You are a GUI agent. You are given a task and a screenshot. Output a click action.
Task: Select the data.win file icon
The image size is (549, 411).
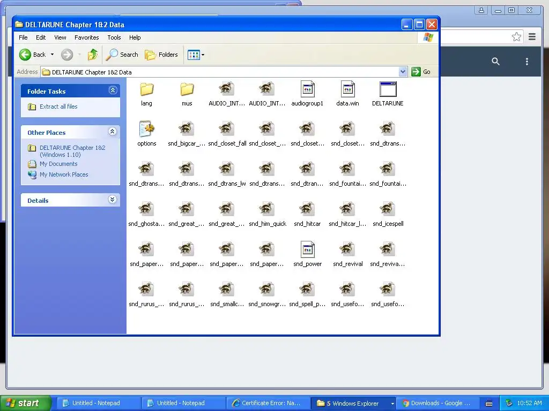pyautogui.click(x=347, y=89)
